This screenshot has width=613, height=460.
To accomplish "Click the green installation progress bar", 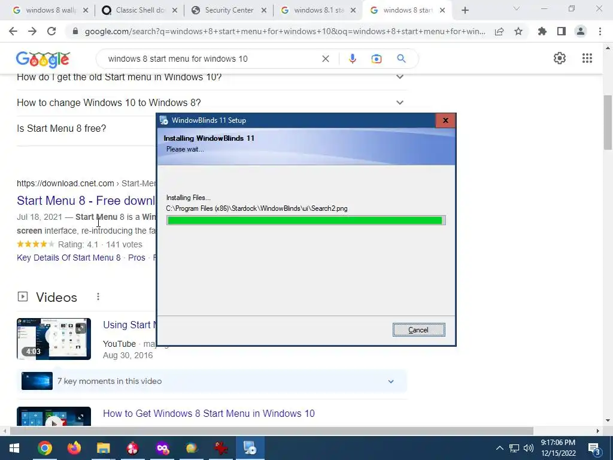I will coord(306,220).
